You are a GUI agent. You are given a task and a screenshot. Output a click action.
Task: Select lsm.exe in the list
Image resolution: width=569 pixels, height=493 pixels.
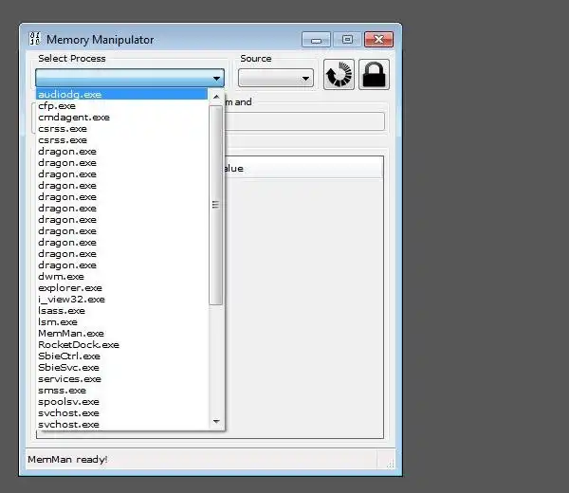pyautogui.click(x=121, y=322)
